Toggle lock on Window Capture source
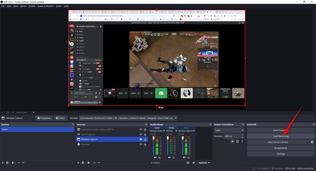This screenshot has height=171, width=316. click(x=145, y=139)
